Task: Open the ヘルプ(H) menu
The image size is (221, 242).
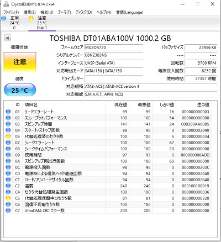Action: [104, 12]
